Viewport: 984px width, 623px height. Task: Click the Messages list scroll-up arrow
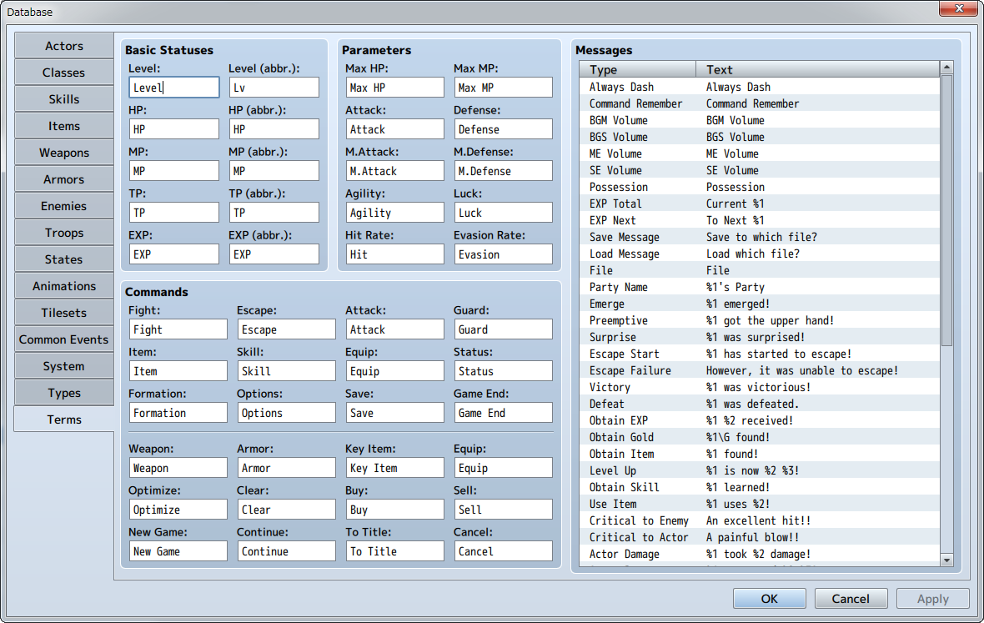pyautogui.click(x=946, y=68)
